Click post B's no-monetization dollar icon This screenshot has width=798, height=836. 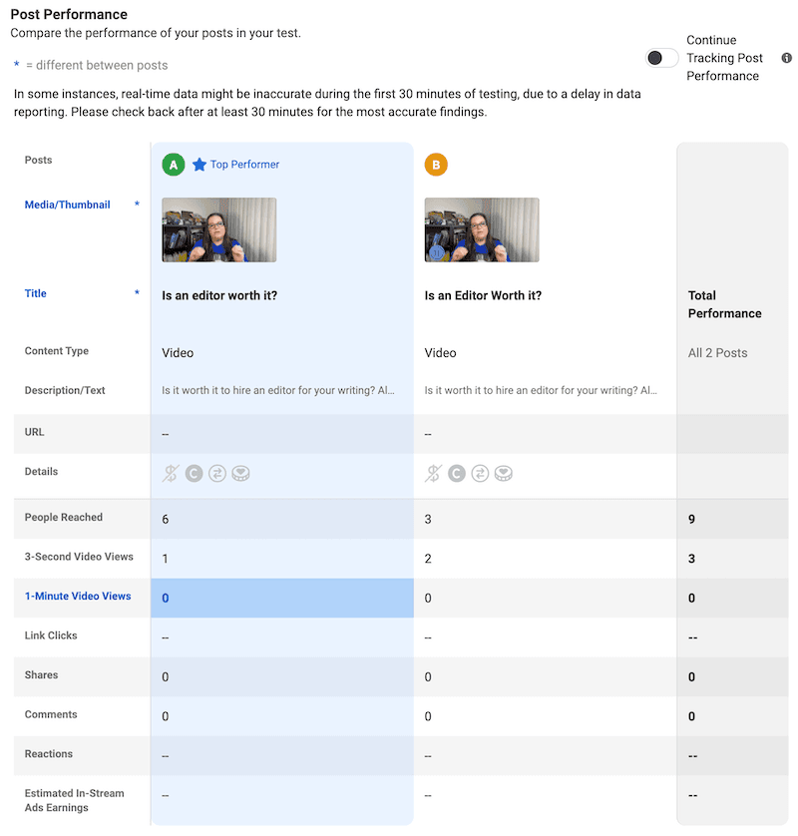tap(433, 473)
